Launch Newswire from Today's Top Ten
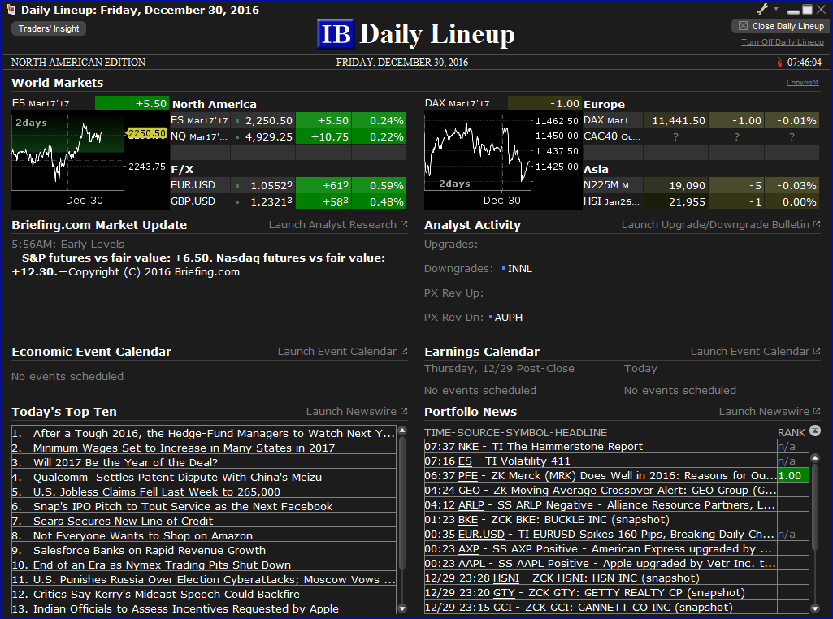This screenshot has width=833, height=619. click(x=351, y=411)
